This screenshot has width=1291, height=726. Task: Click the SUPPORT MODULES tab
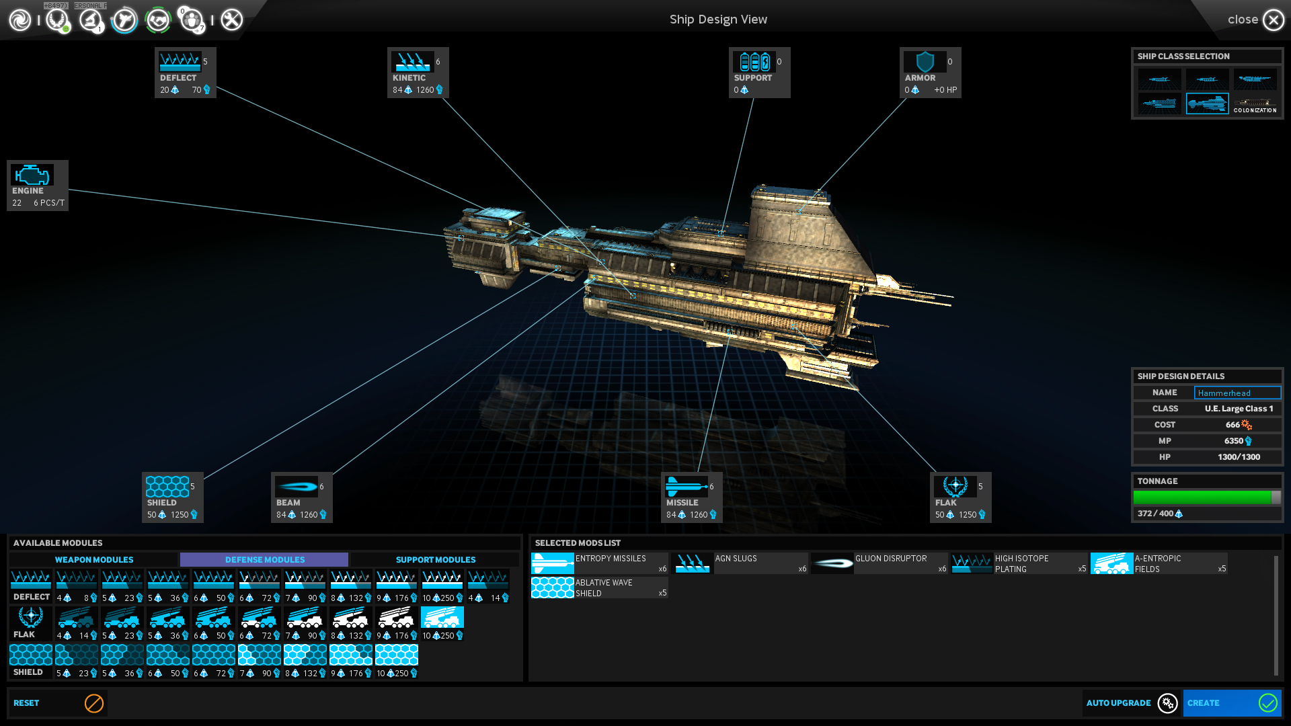pos(436,559)
